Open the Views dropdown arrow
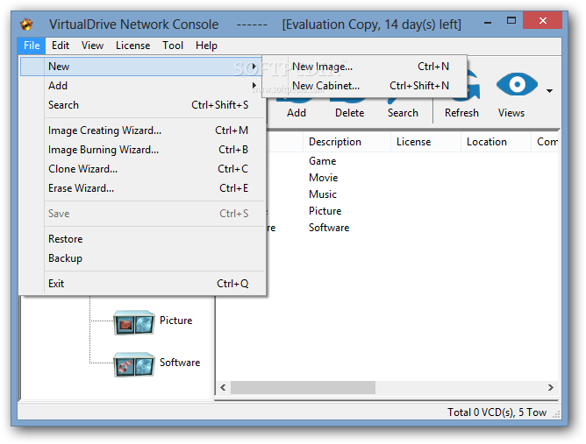The height and width of the screenshot is (444, 586). pyautogui.click(x=549, y=91)
